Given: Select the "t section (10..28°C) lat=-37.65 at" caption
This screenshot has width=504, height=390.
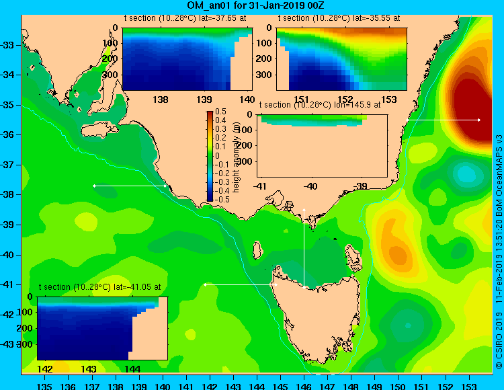Looking at the screenshot, I should click(185, 18).
